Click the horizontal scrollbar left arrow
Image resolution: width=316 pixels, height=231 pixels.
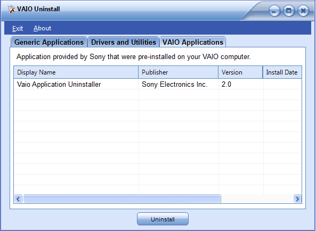[18, 199]
